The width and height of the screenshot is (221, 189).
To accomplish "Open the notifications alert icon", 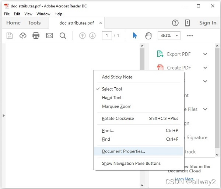I will point(187,23).
